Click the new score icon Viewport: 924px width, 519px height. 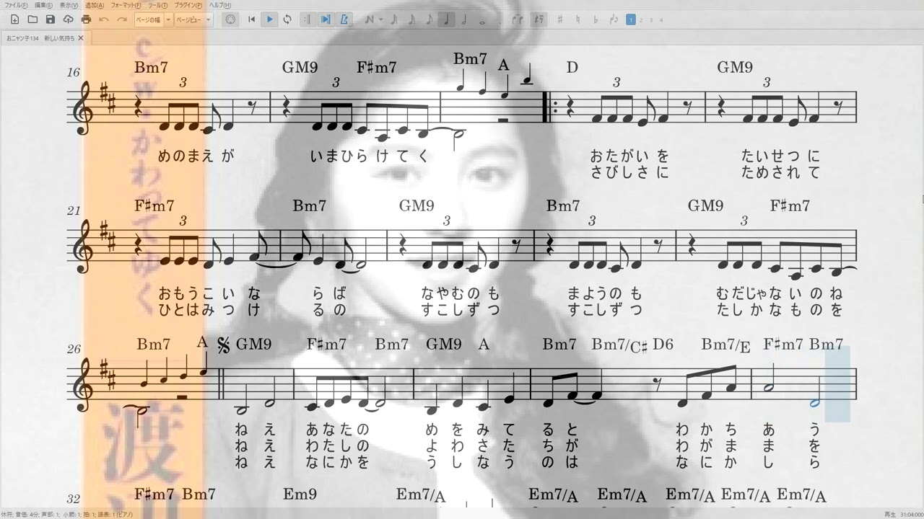pos(14,19)
